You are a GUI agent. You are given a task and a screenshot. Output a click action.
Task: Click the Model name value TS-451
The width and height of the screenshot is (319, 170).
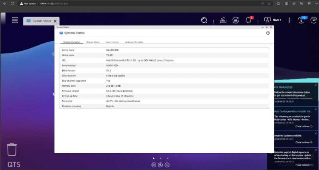110,55
